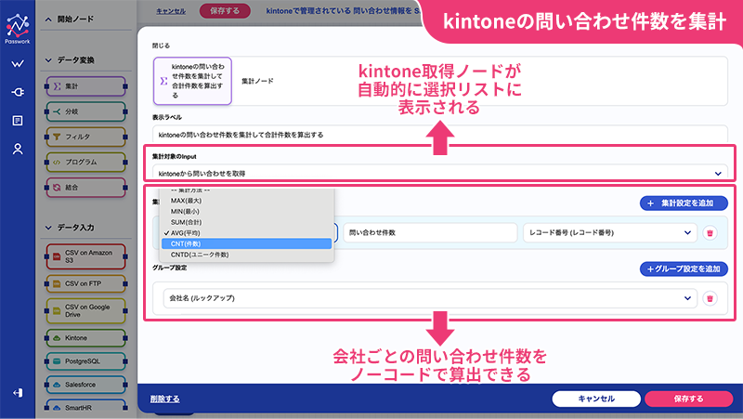Image resolution: width=743 pixels, height=419 pixels.
Task: Click the bottom キャンセル button
Action: click(596, 399)
